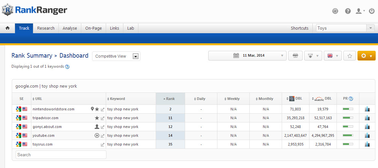Expand the Competitive View dropdown
Screen dimensions: 378x168
(x=135, y=56)
